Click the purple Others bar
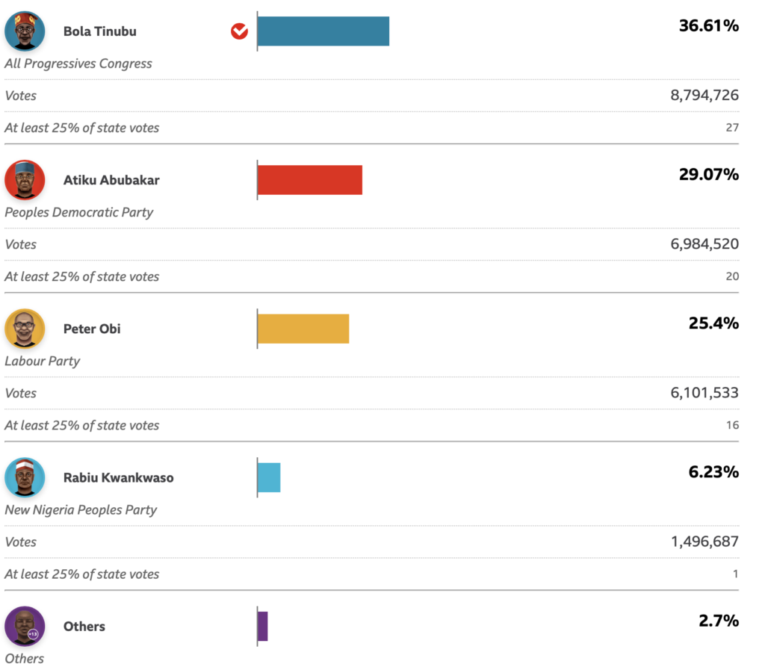Screen dimensions: 765x664 tap(262, 626)
